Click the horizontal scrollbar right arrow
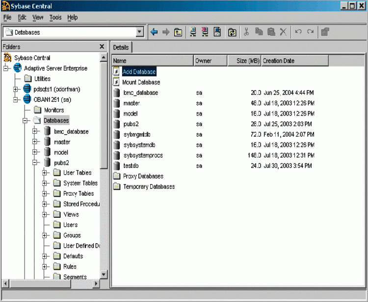This screenshot has width=368, height=302. [x=96, y=283]
